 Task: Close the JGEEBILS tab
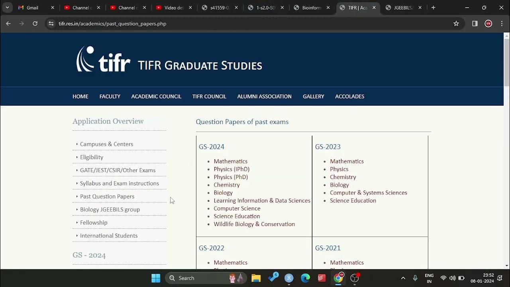(420, 8)
